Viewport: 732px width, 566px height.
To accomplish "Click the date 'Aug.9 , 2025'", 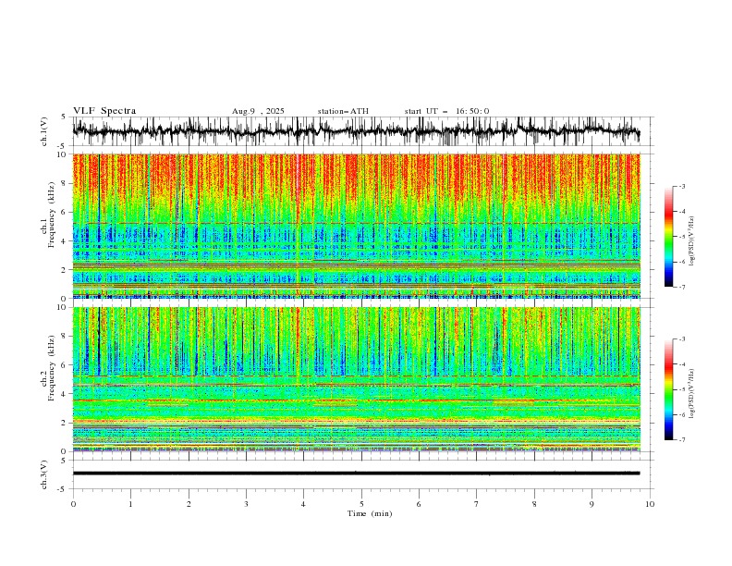I will click(x=258, y=111).
